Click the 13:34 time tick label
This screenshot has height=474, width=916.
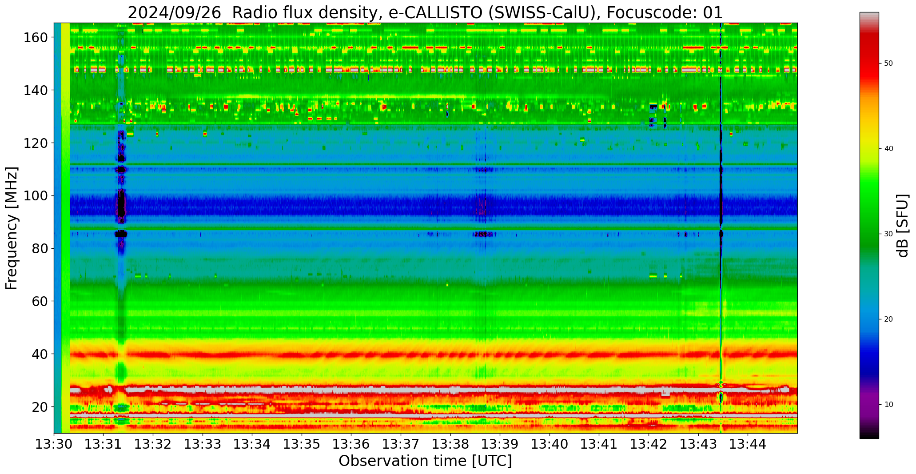tap(252, 444)
